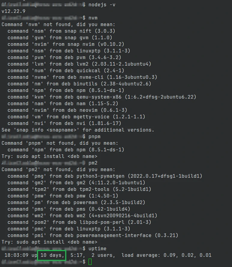The height and width of the screenshot is (267, 232).
Task: Click the 'See snap info <snapname>' line
Action: pos(78,130)
